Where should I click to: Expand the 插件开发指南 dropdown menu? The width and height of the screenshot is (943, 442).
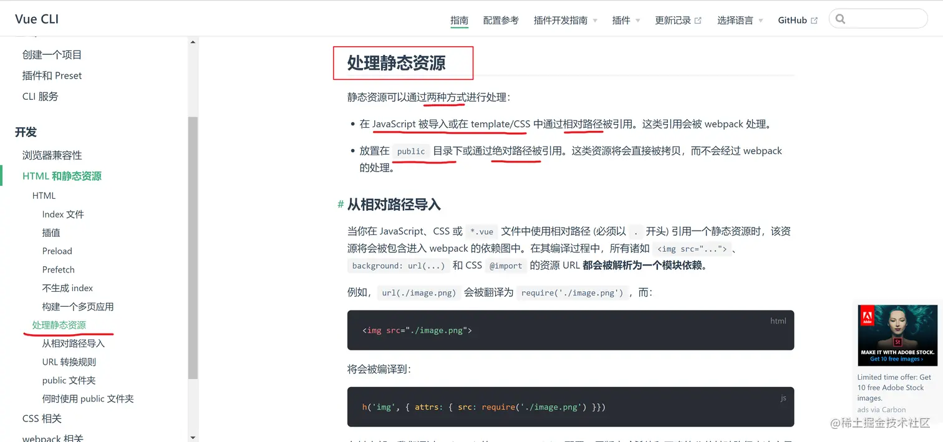(565, 21)
